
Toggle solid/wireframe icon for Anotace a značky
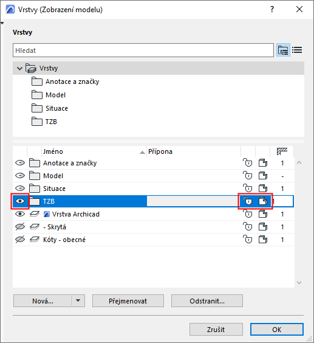click(x=262, y=163)
